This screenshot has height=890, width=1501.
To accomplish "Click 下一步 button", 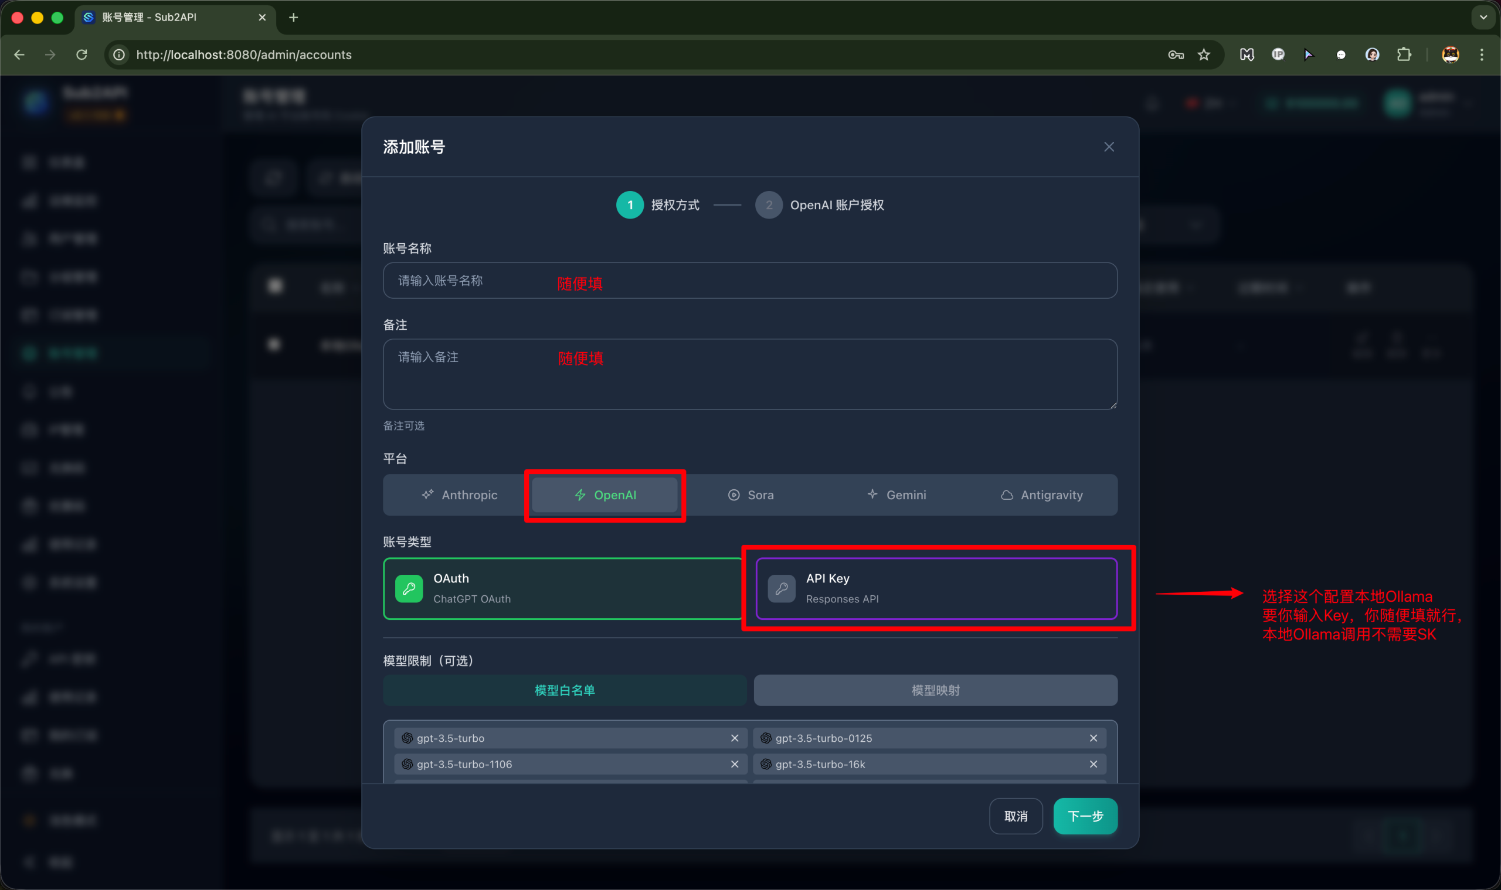I will coord(1085,816).
